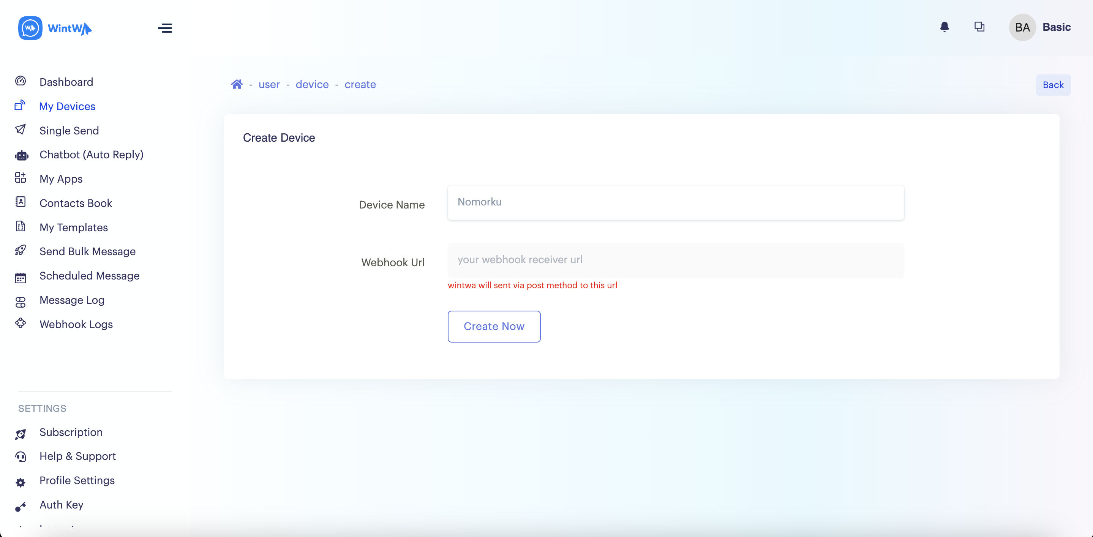Screen dimensions: 1093x537
Task: Toggle the sidebar hamburger menu icon
Action: point(164,28)
